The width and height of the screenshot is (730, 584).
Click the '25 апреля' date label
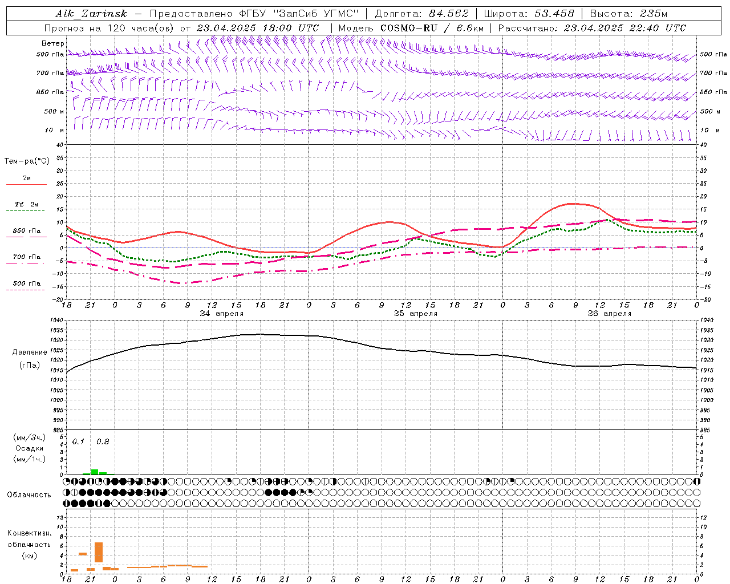pyautogui.click(x=416, y=314)
